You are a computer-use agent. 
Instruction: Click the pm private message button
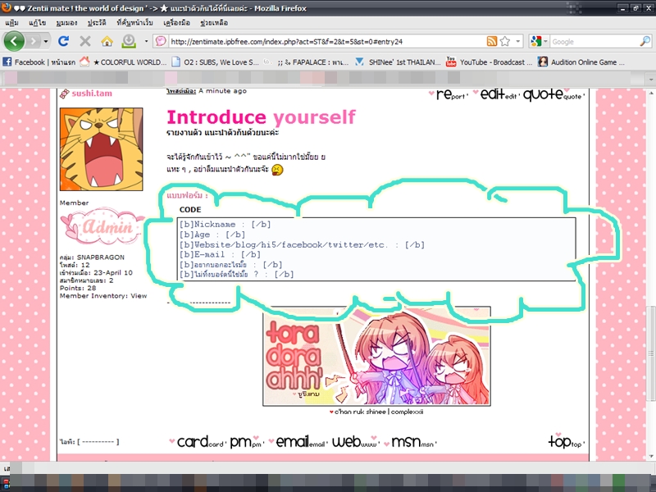(246, 442)
